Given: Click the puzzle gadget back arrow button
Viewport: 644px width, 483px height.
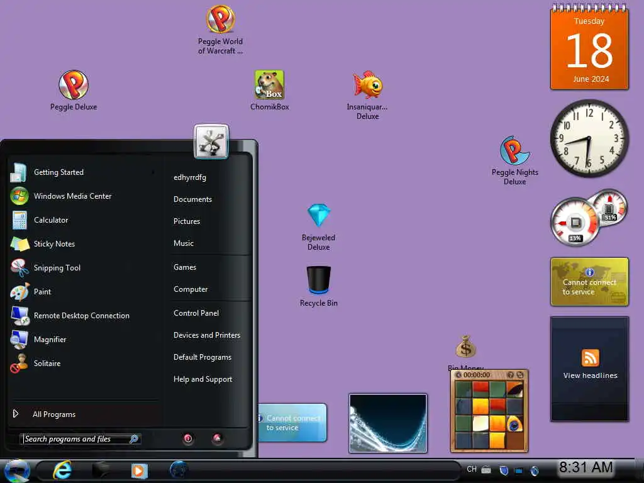Looking at the screenshot, I should [x=458, y=375].
